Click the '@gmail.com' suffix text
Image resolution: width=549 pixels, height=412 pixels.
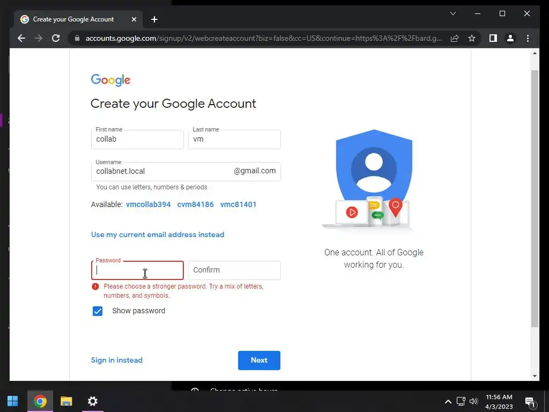[x=255, y=171]
